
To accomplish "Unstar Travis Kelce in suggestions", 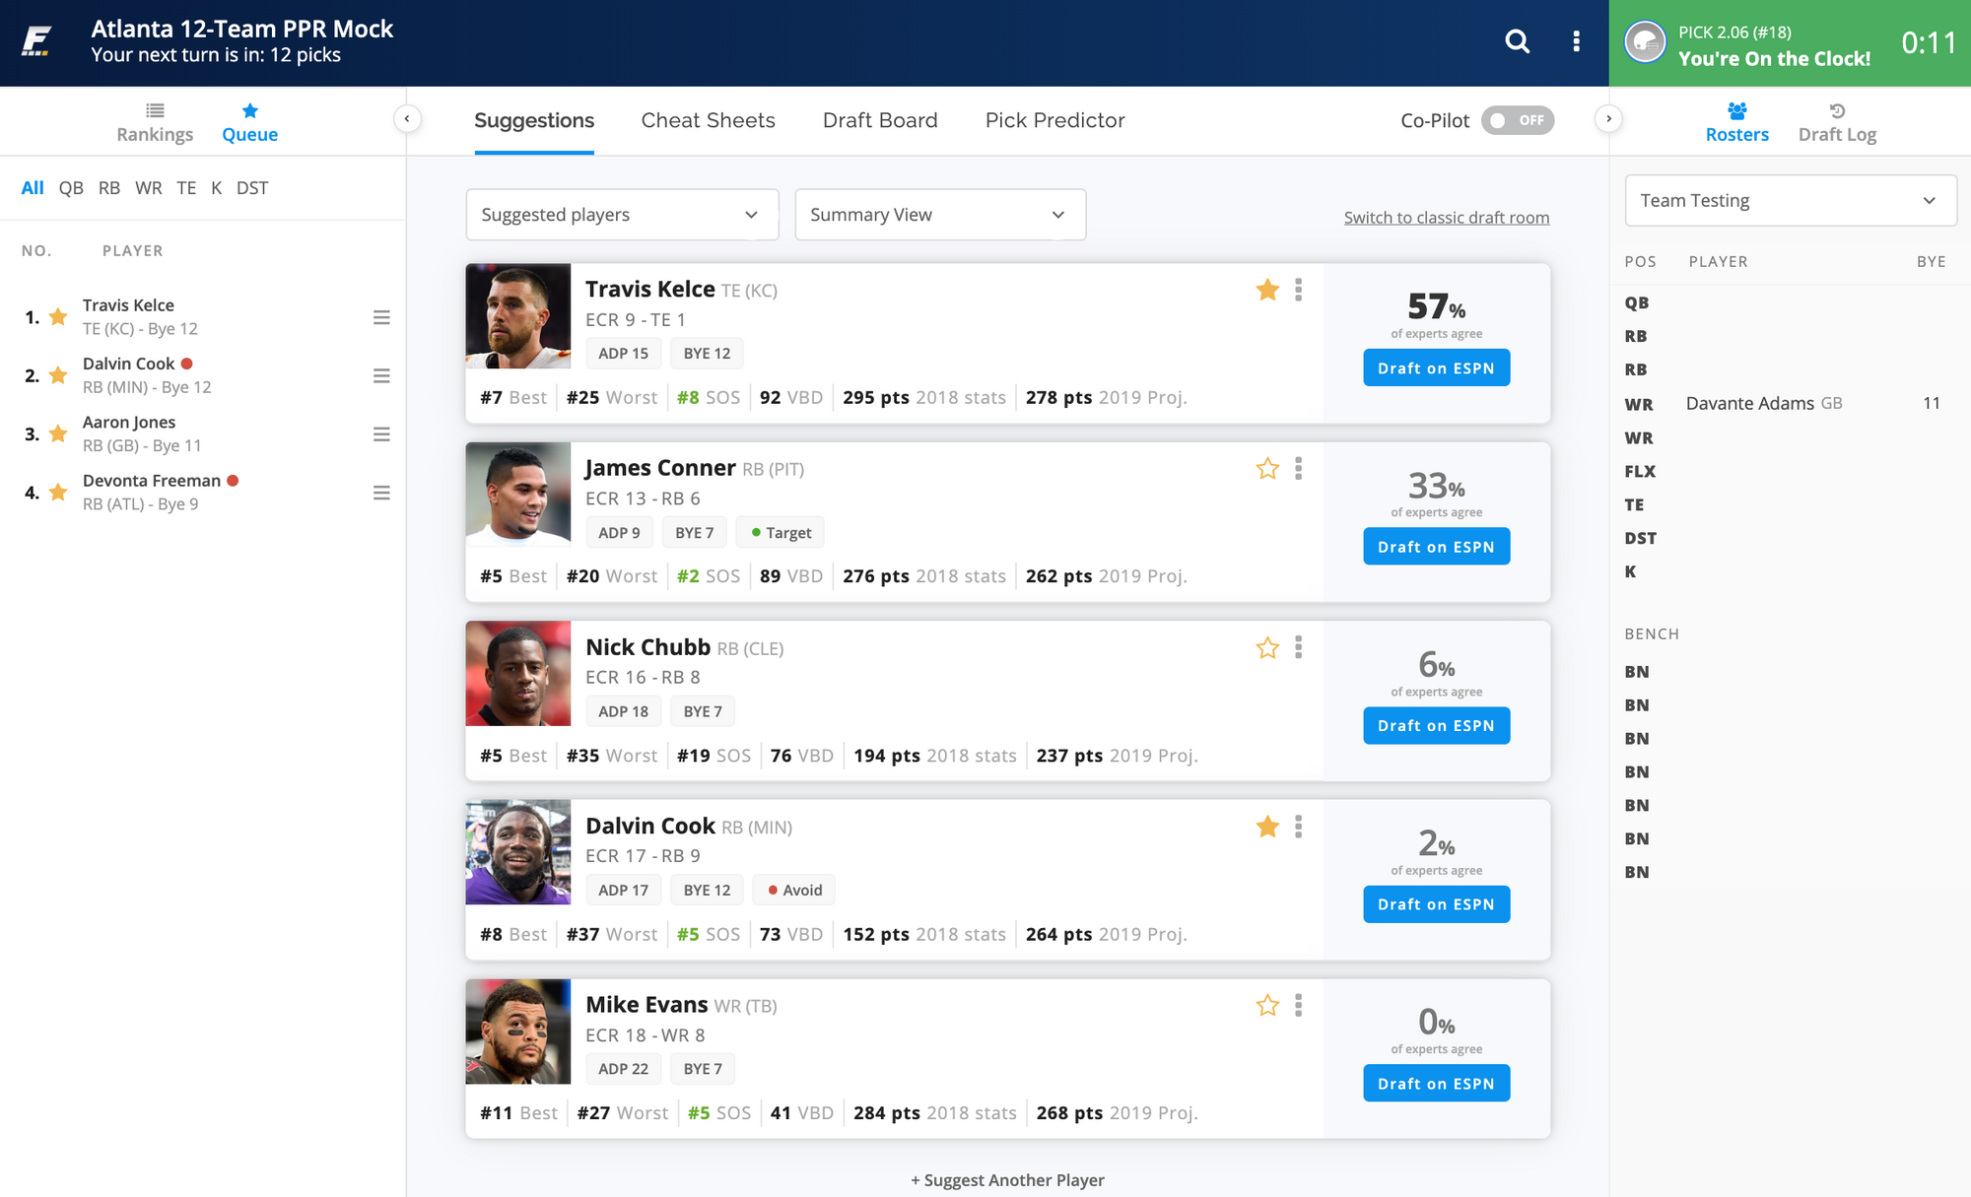I will click(x=1267, y=290).
